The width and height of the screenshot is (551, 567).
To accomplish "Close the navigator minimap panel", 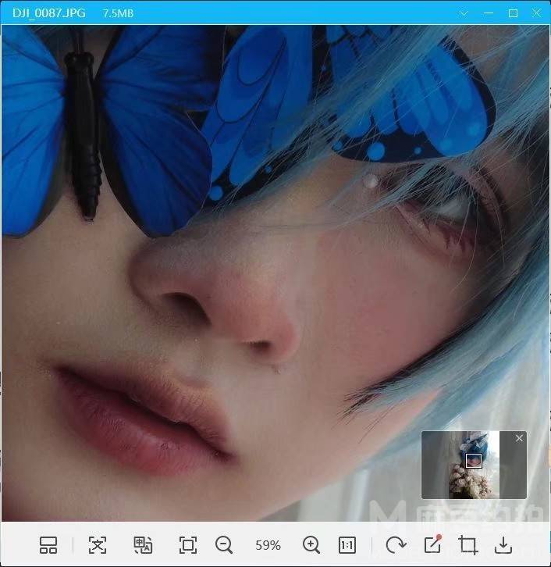I will 519,438.
